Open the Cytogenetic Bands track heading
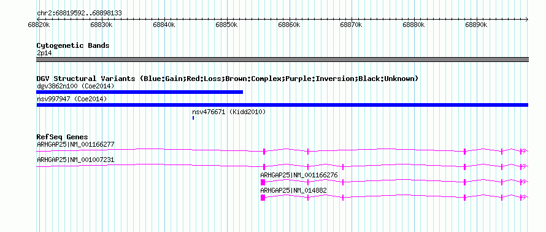546x232 pixels. [x=73, y=45]
